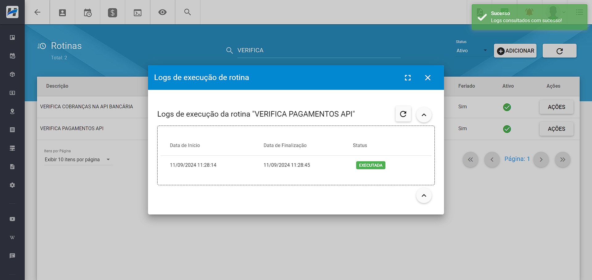This screenshot has width=592, height=280.
Task: Open the video play icon in left sidebar
Action: (x=12, y=219)
